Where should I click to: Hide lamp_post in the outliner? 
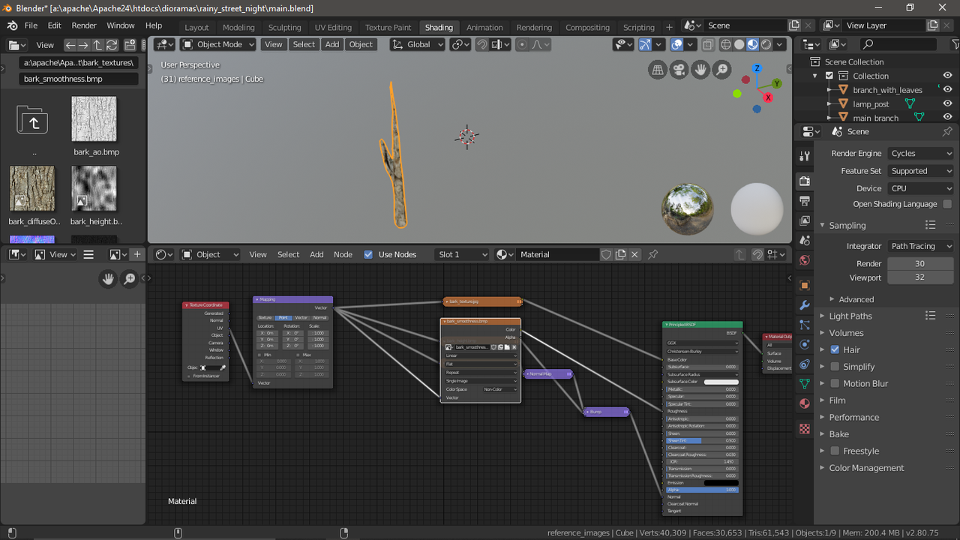click(x=947, y=103)
